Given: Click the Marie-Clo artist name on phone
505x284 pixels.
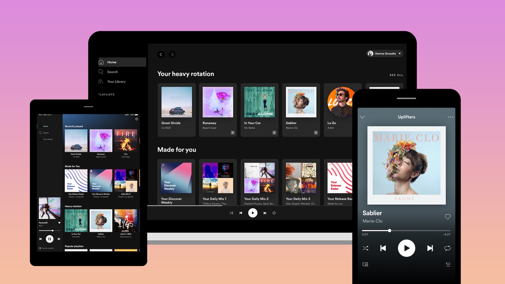Looking at the screenshot, I should (x=372, y=221).
